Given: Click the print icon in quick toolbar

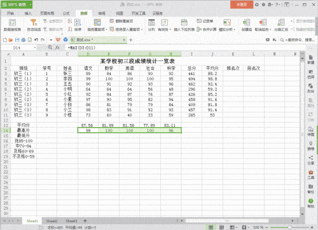Looking at the screenshot, I should [24, 40].
